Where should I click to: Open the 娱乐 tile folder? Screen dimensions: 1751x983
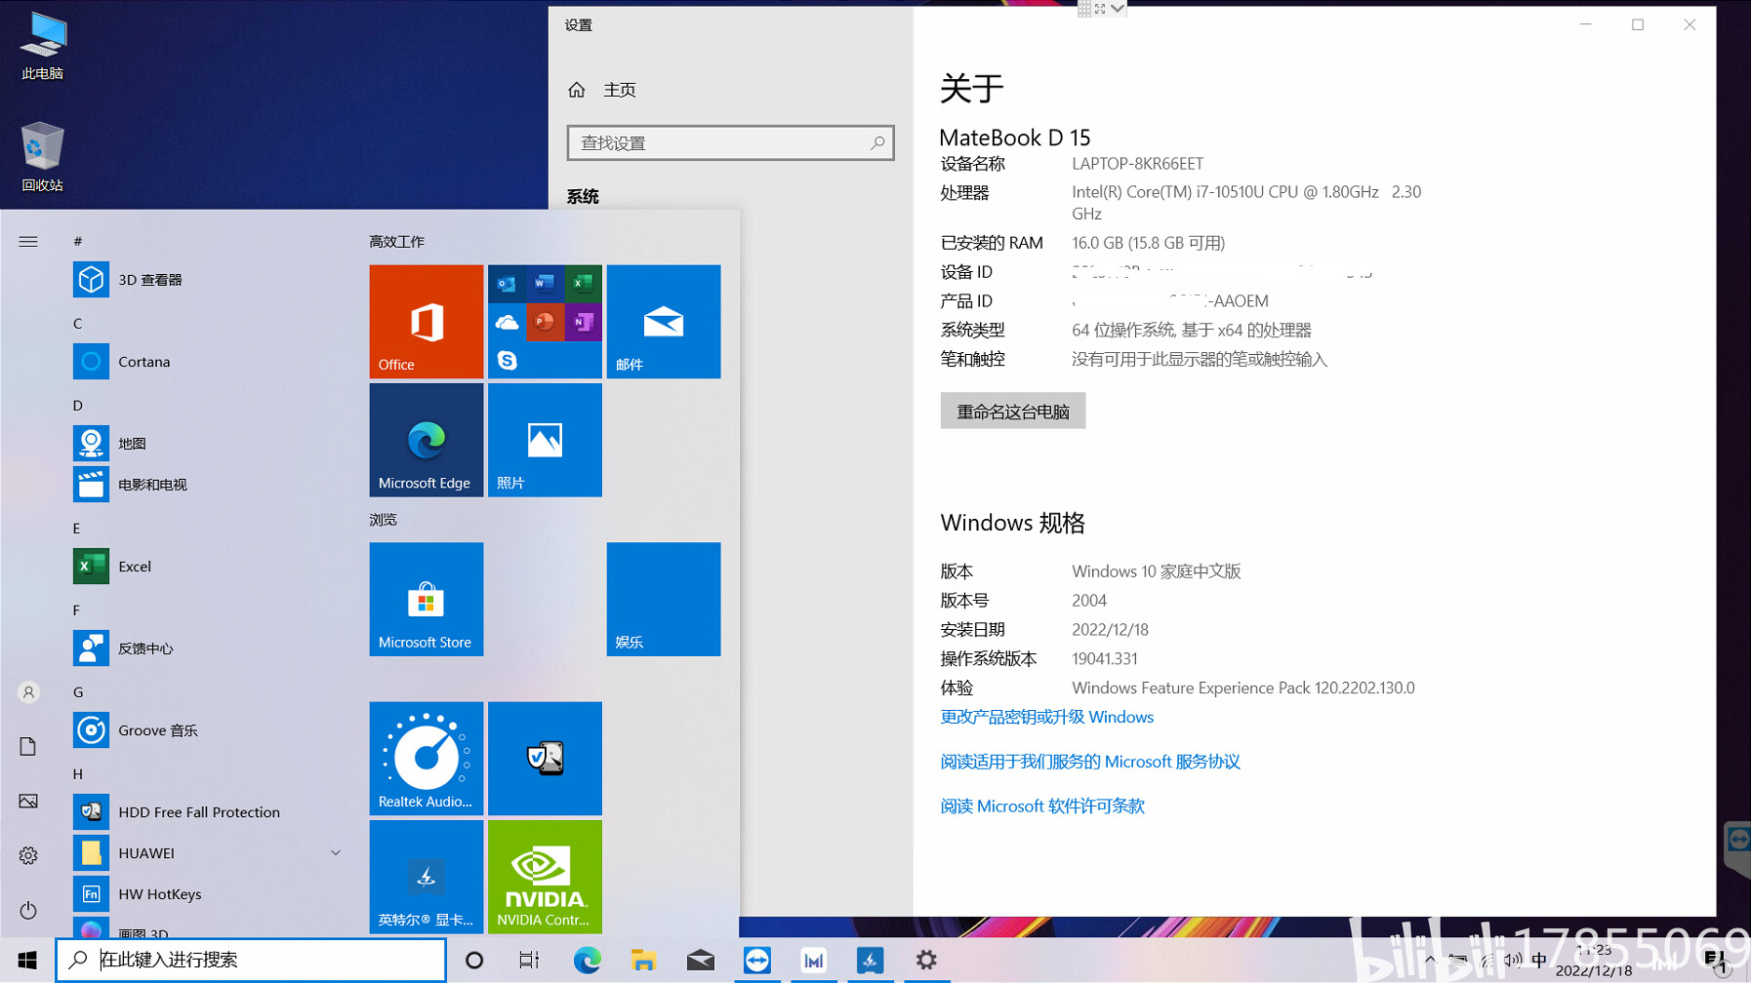(x=664, y=599)
